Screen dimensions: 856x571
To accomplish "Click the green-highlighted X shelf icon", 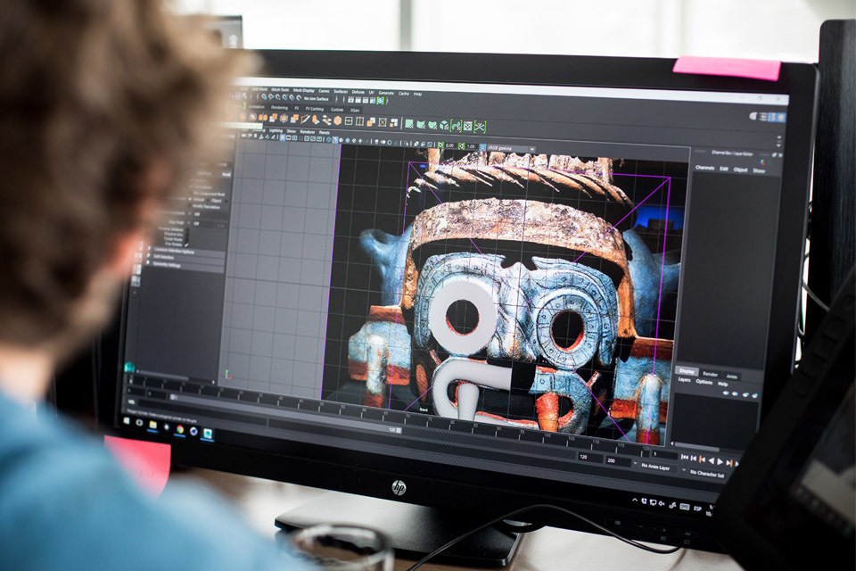I will tap(480, 126).
